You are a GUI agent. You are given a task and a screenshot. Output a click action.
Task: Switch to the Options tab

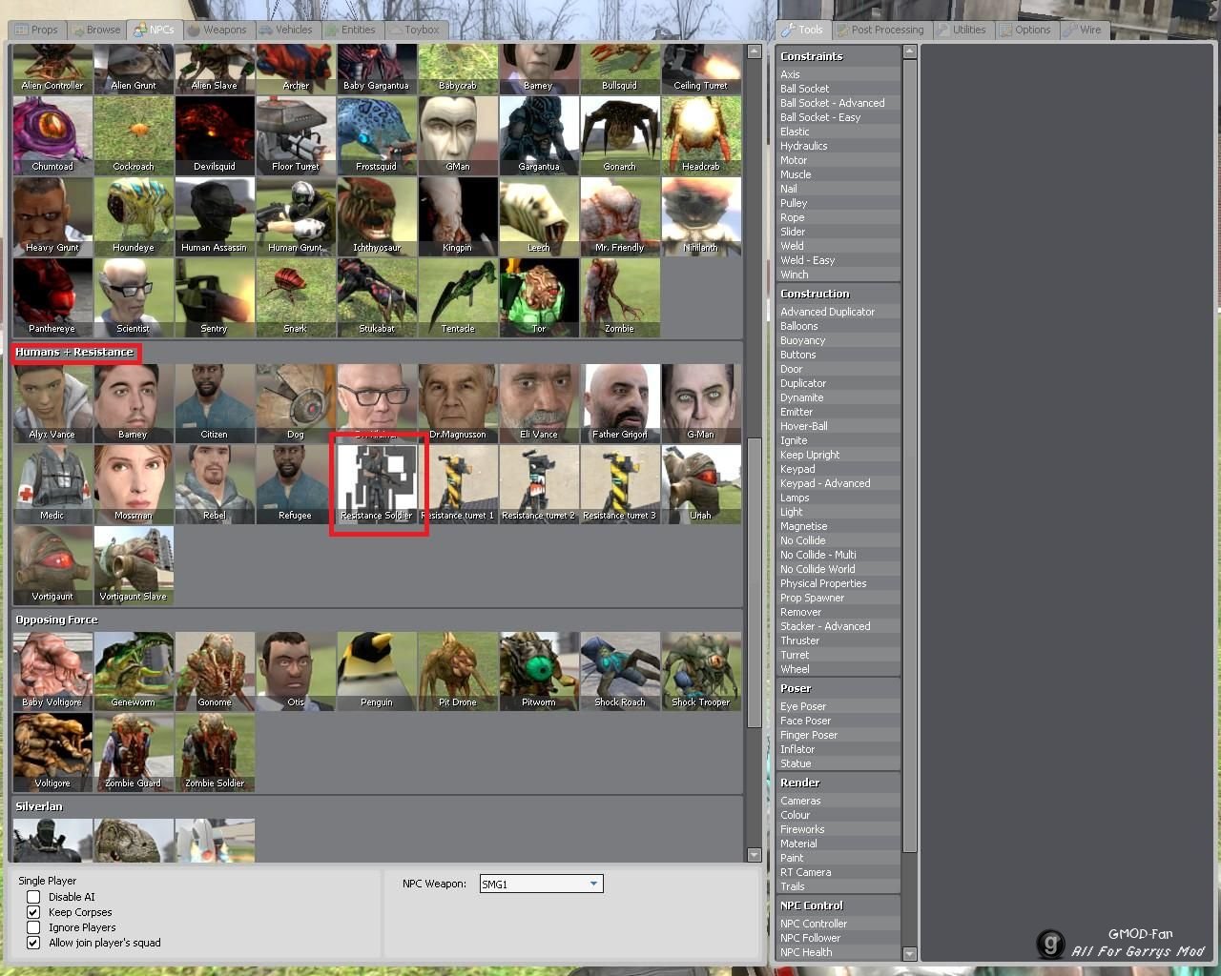(x=1025, y=30)
